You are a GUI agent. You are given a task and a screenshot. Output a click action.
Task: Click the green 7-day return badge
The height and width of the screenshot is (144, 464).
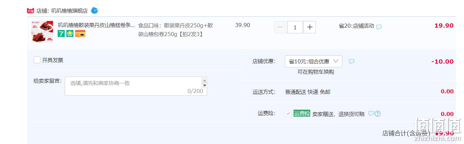[x=61, y=33]
